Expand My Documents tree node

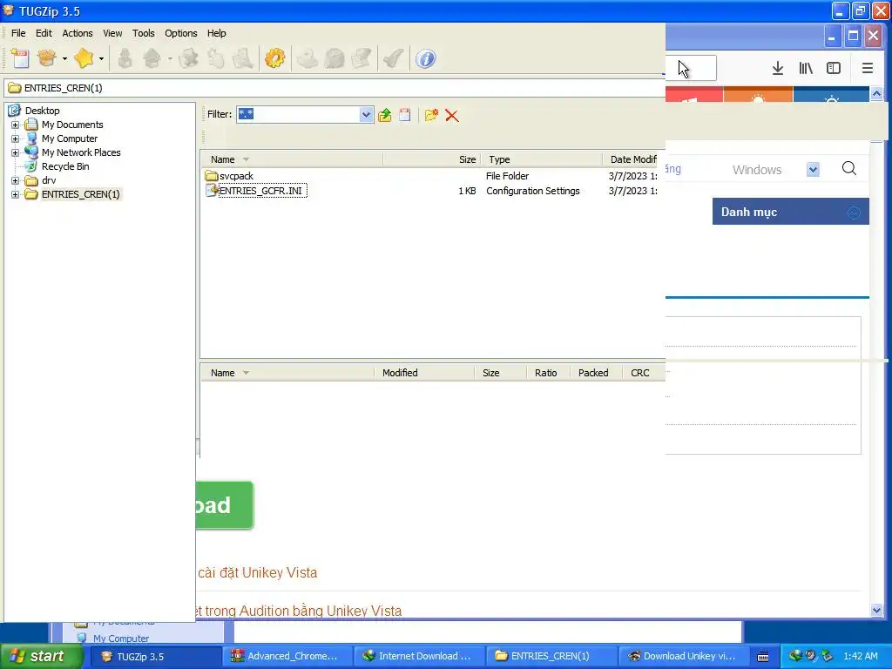coord(16,125)
